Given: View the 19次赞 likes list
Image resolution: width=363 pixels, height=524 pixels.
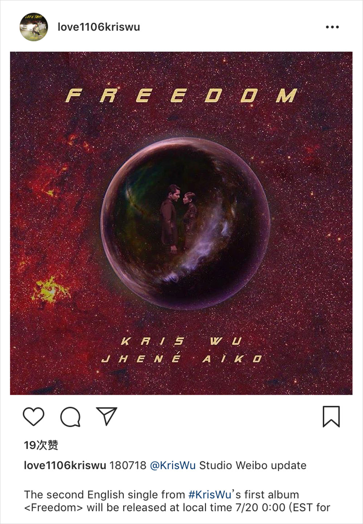Looking at the screenshot, I should coord(41,445).
